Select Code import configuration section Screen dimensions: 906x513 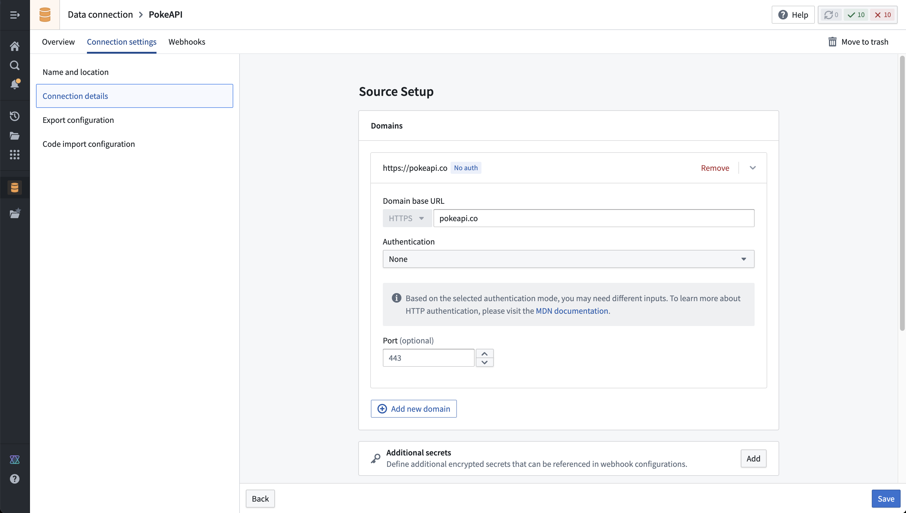134,144
